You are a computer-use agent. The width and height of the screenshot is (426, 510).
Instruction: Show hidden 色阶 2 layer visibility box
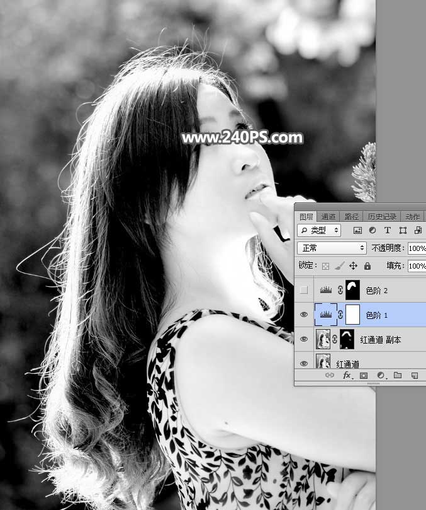[303, 290]
